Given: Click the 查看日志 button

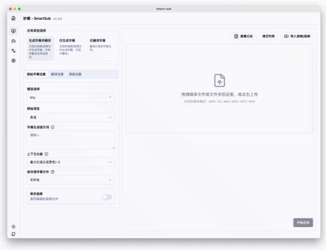Looking at the screenshot, I should click(243, 36).
